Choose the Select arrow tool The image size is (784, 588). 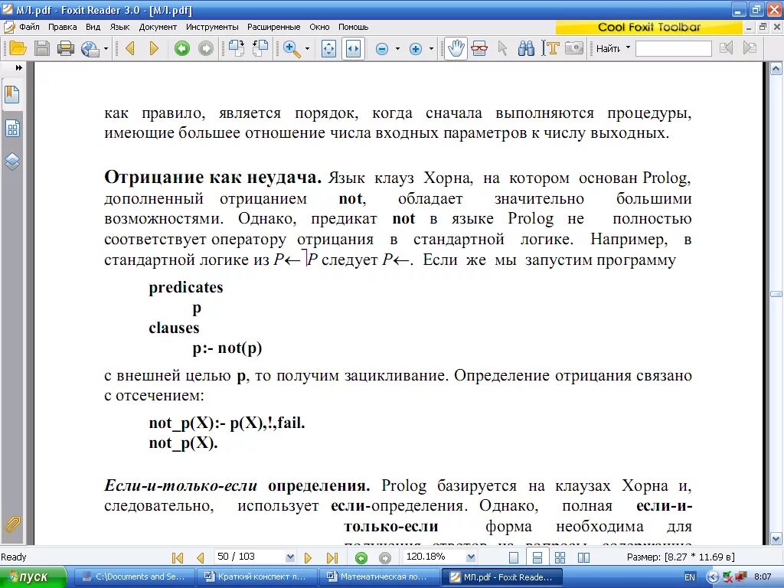502,48
